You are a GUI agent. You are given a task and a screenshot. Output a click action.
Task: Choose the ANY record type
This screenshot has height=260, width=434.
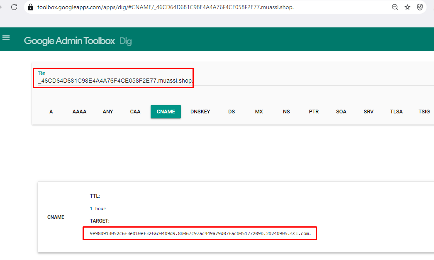click(108, 112)
